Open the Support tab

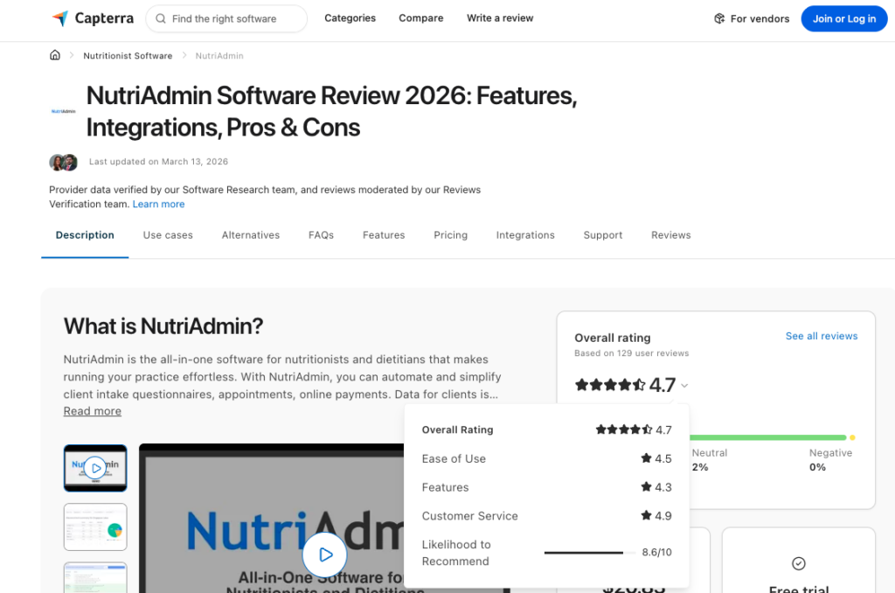(603, 234)
